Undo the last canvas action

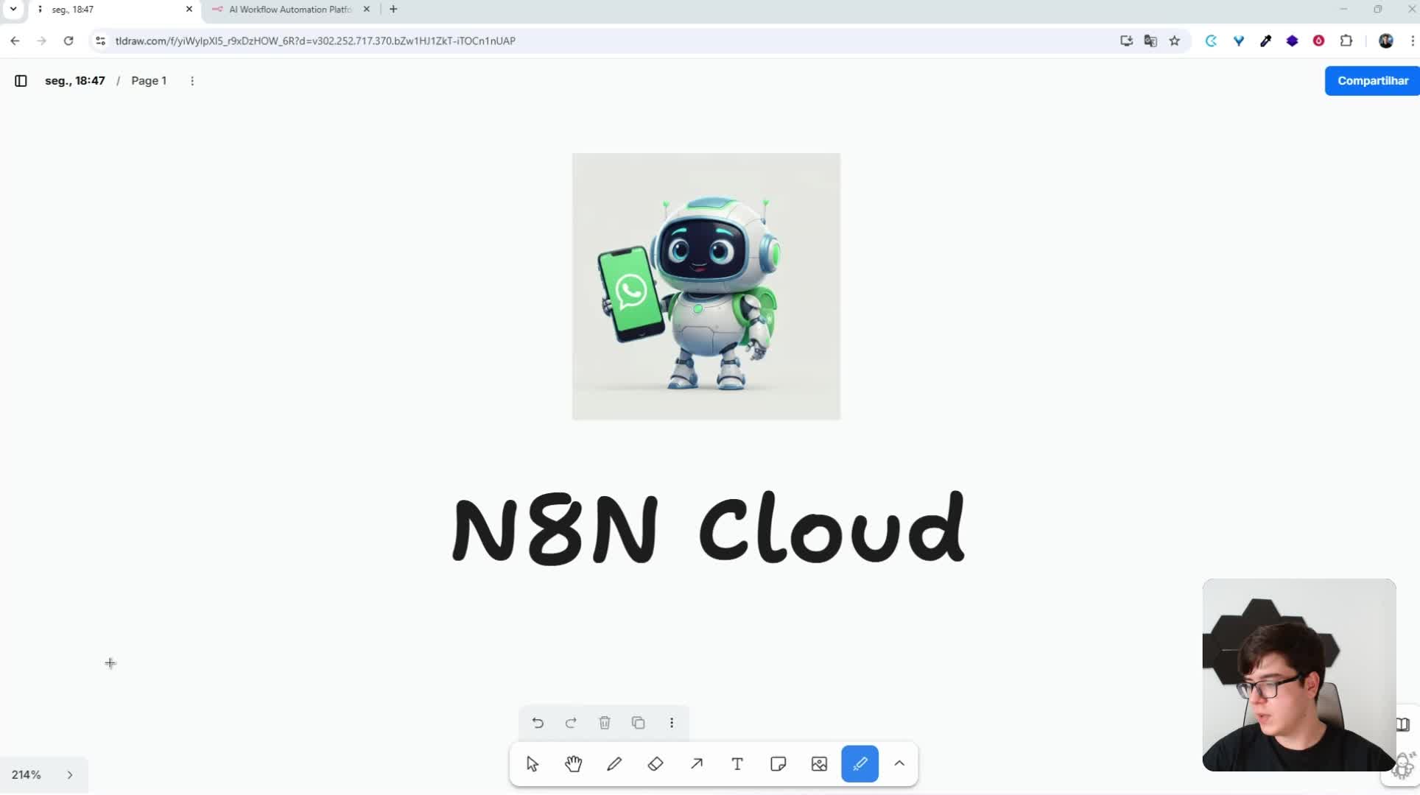(x=538, y=723)
